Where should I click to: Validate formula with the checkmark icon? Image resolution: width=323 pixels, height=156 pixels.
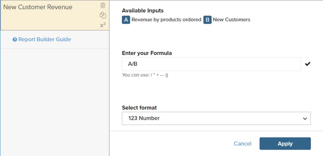point(307,64)
